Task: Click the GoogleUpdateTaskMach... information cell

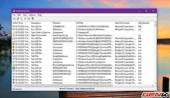Action: tap(126, 56)
